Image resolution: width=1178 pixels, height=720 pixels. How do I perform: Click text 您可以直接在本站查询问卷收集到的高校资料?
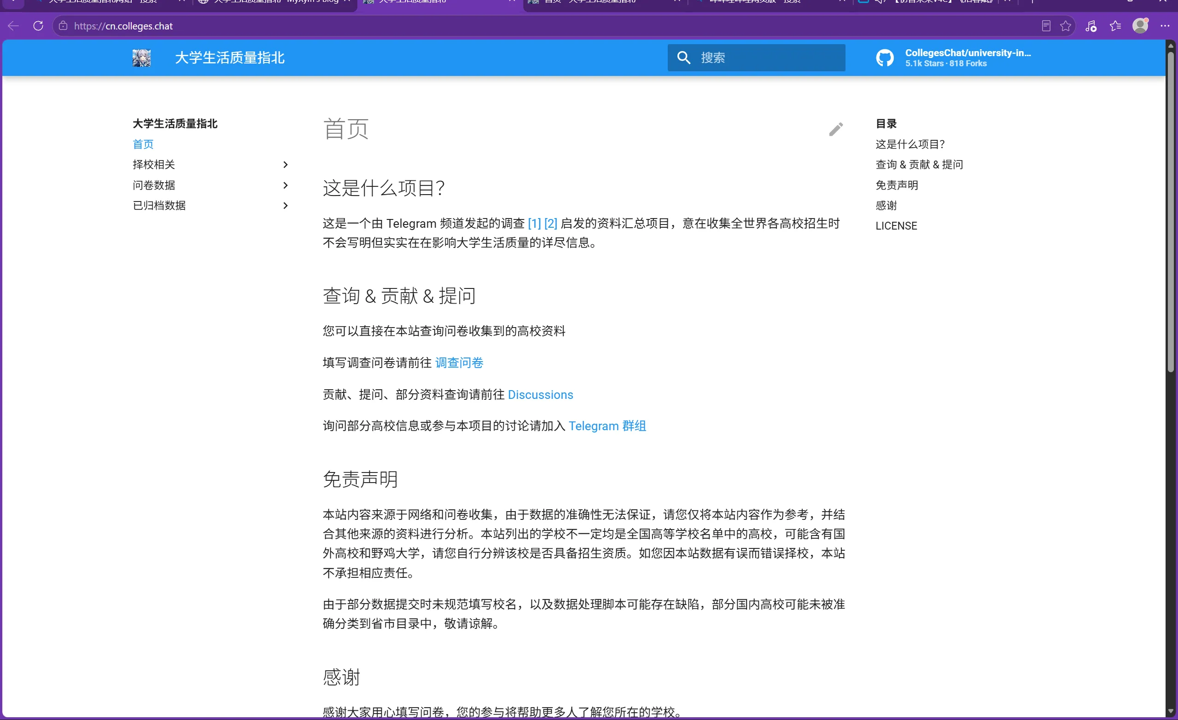click(443, 331)
